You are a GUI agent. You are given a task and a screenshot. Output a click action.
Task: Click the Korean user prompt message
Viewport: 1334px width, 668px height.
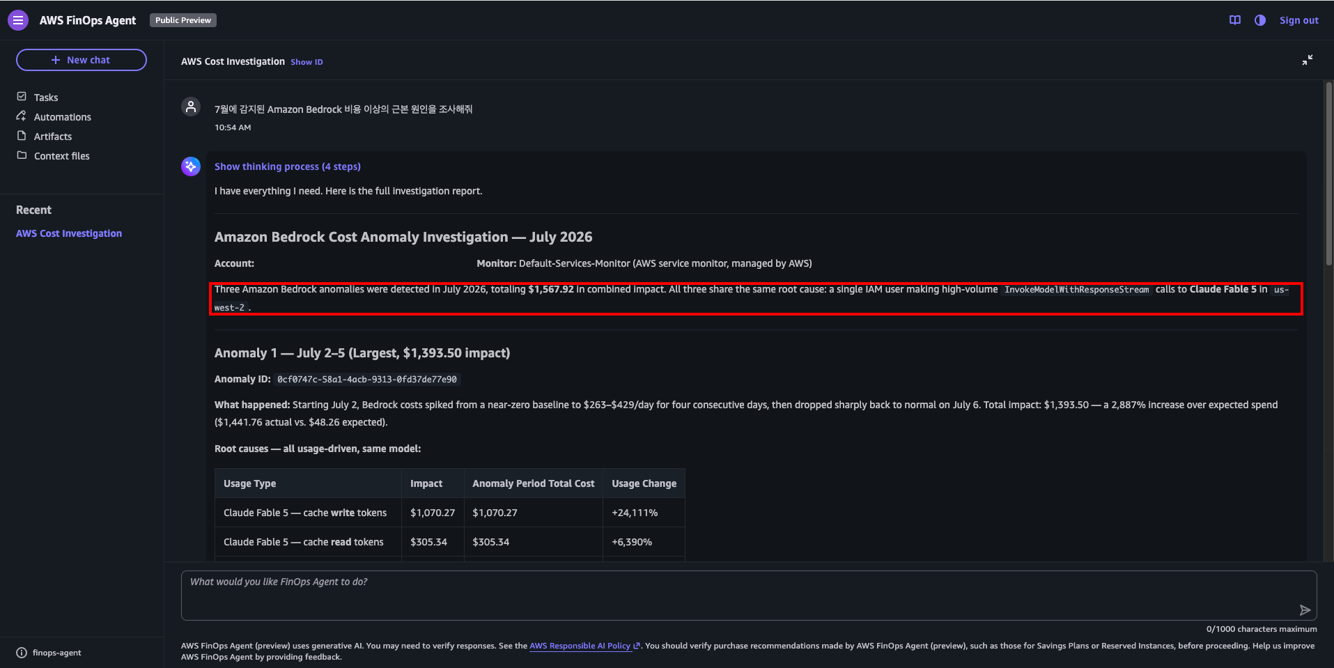tap(343, 109)
